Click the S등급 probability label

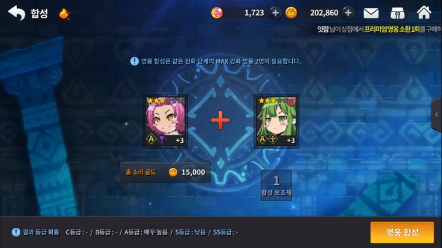(190, 232)
